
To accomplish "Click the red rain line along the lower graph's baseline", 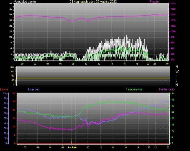I will [93, 143].
